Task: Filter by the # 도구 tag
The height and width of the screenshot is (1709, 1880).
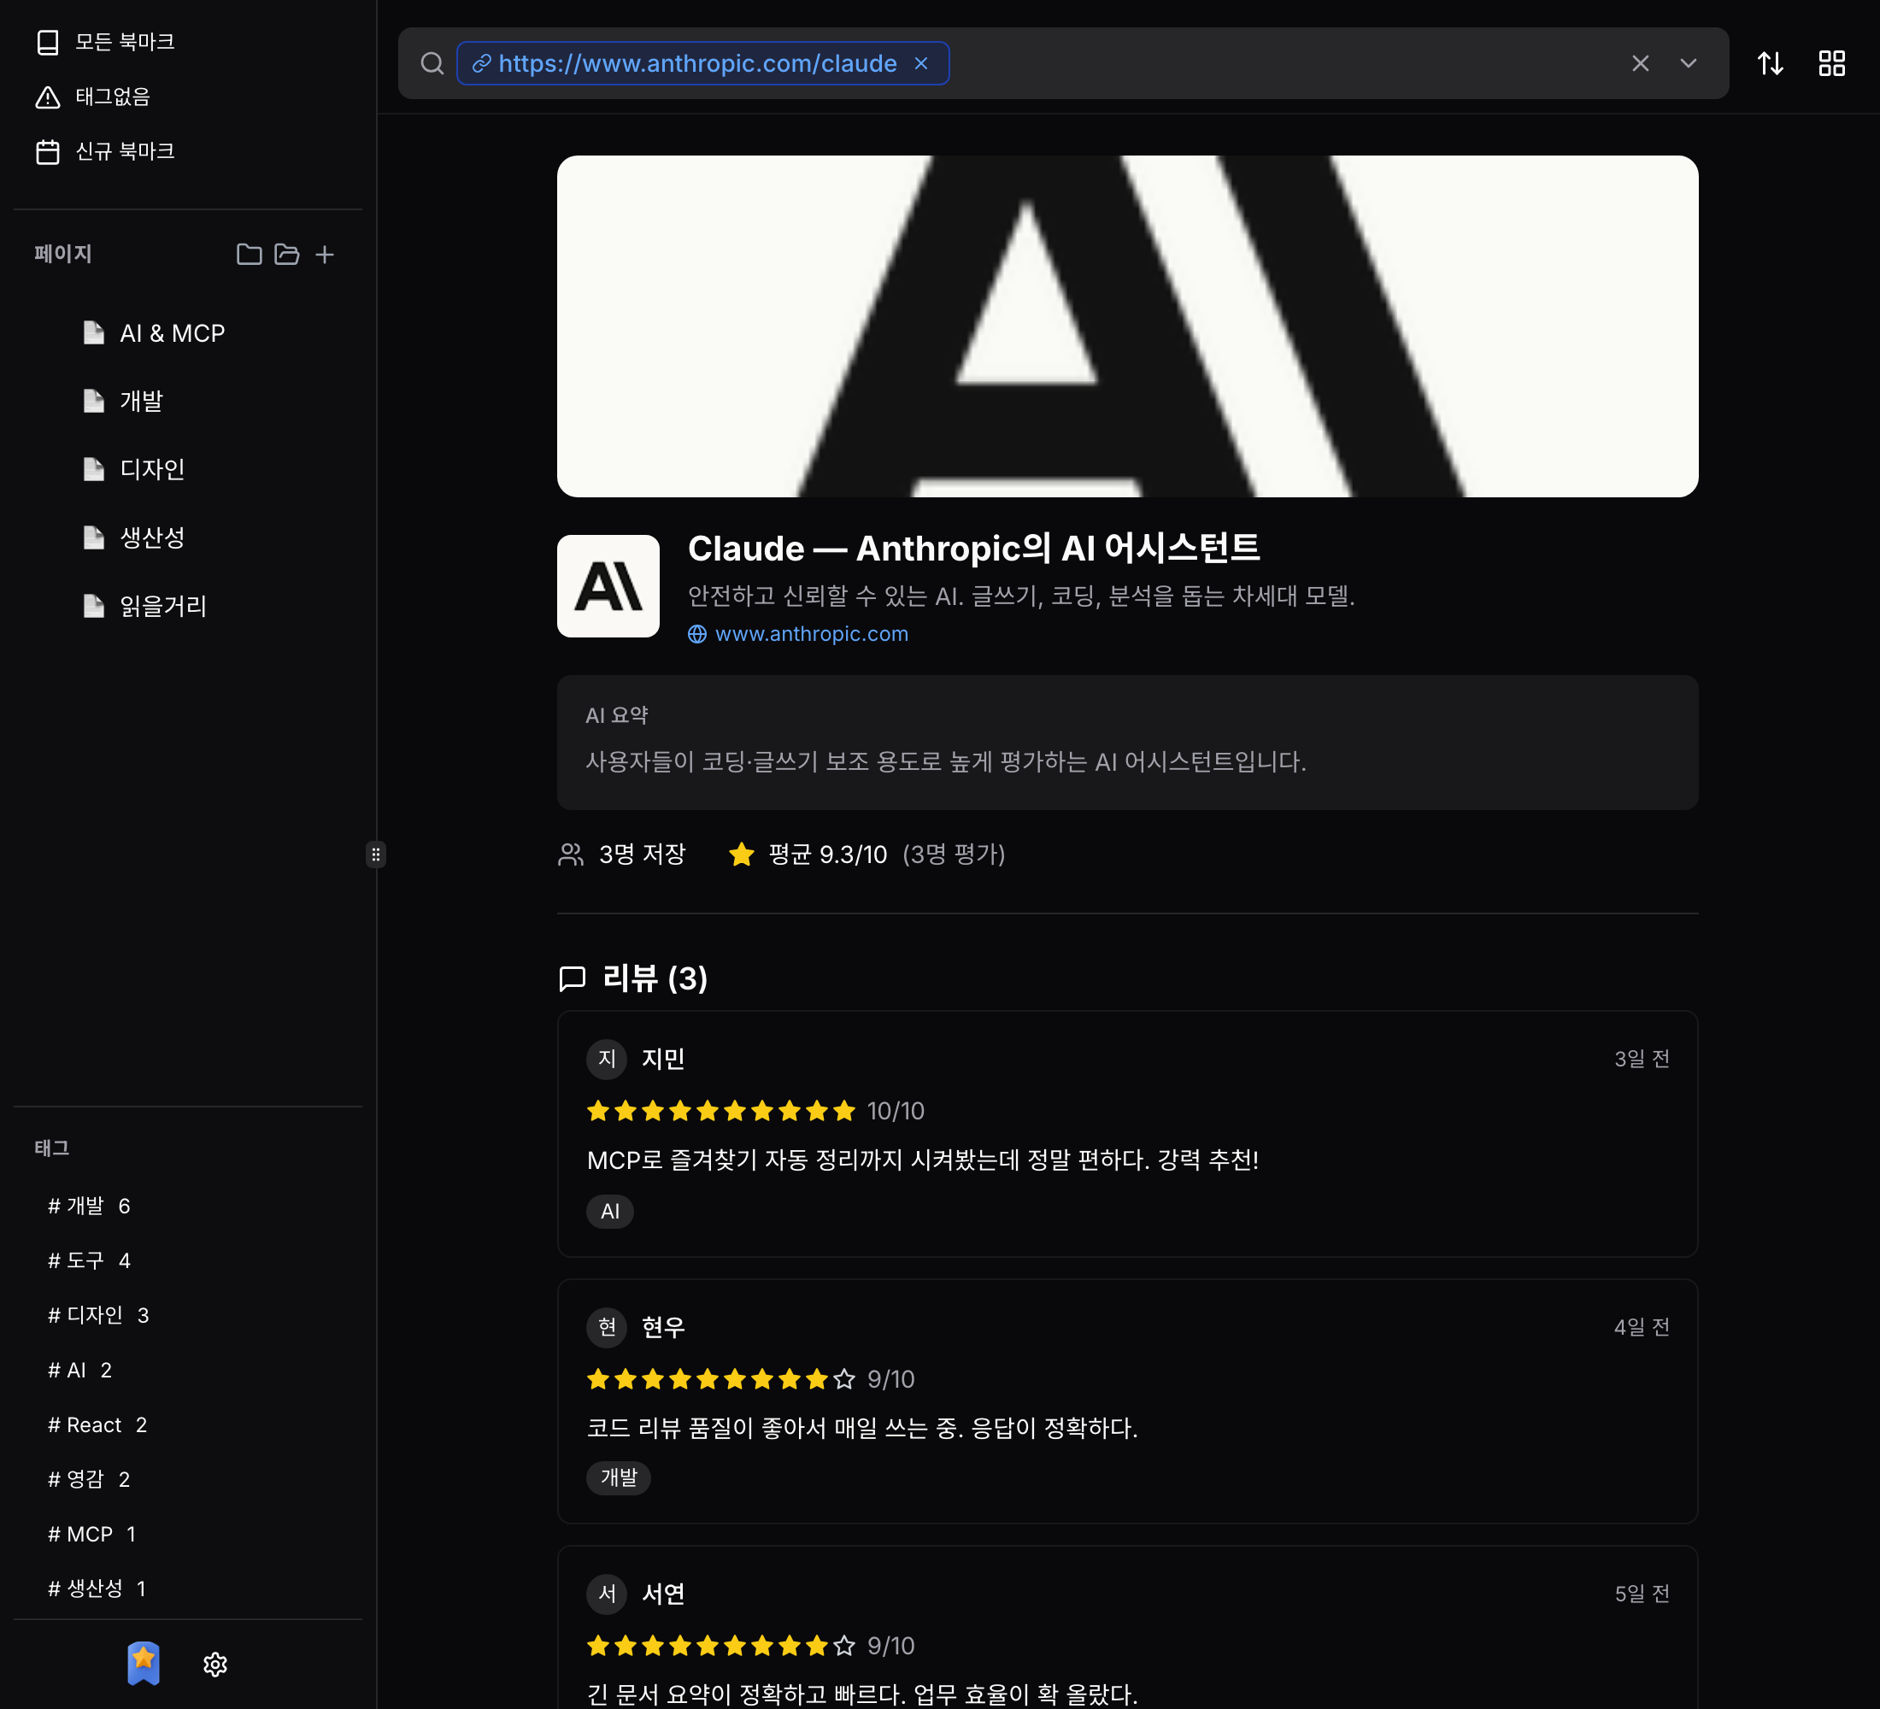Action: pyautogui.click(x=90, y=1260)
